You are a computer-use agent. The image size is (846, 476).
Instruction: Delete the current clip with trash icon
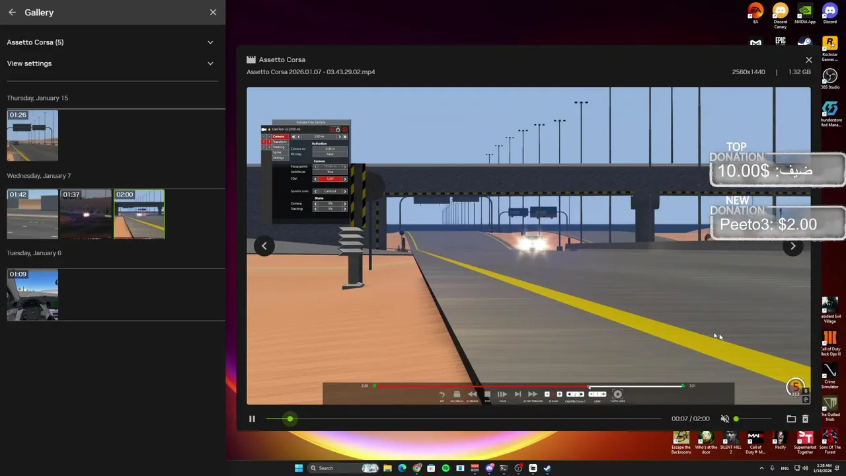805,419
